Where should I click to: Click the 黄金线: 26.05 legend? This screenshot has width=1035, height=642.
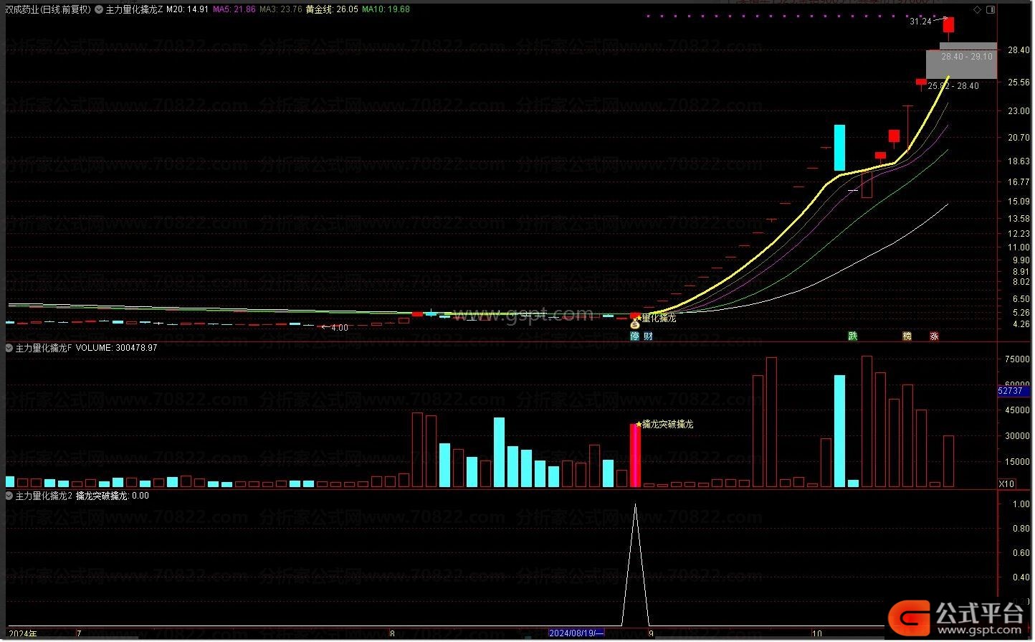(332, 9)
